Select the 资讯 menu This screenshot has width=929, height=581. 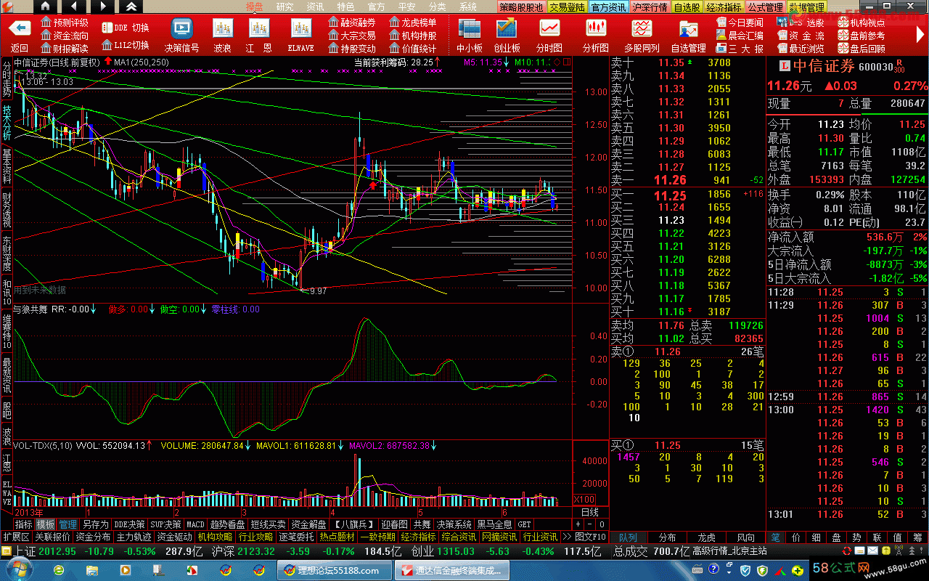tap(316, 7)
